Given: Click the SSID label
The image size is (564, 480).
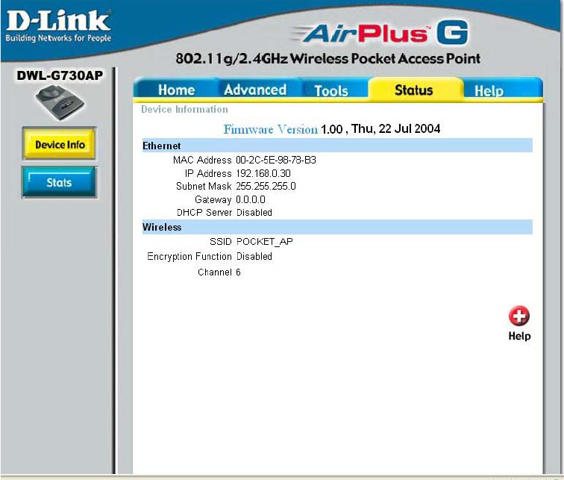Looking at the screenshot, I should [221, 241].
